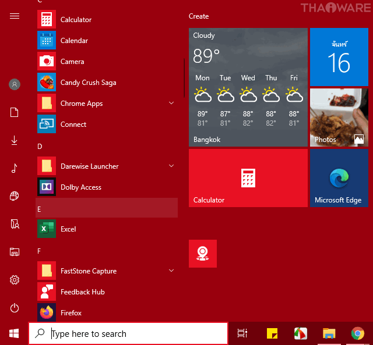Open File Explorer from the taskbar
373x345 pixels.
pos(329,333)
